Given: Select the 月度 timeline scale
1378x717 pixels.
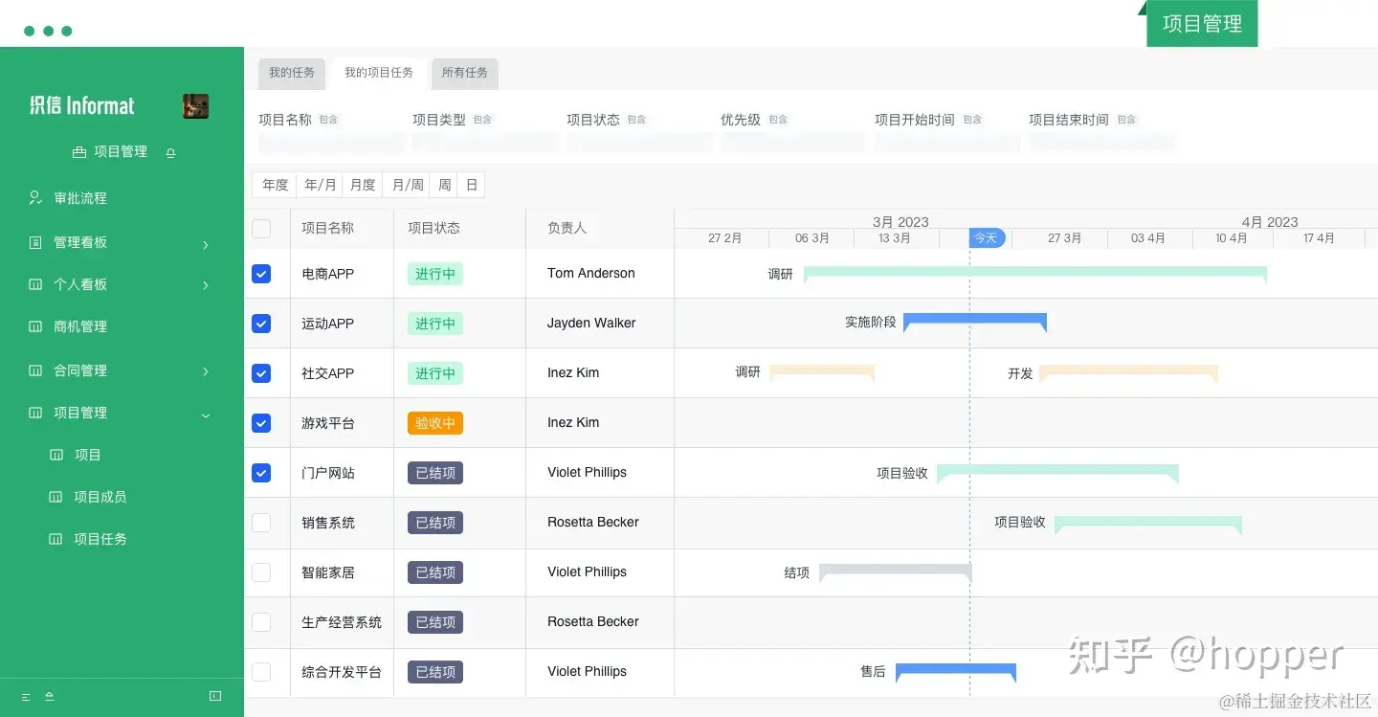Looking at the screenshot, I should [363, 185].
